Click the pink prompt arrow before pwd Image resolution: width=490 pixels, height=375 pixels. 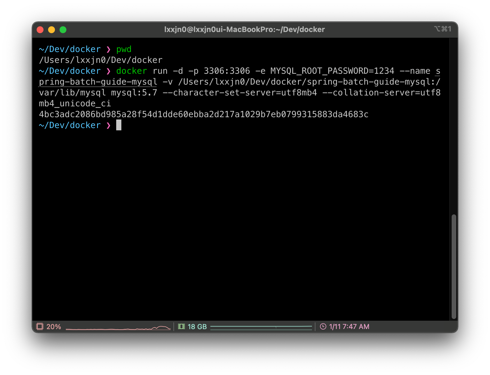108,49
